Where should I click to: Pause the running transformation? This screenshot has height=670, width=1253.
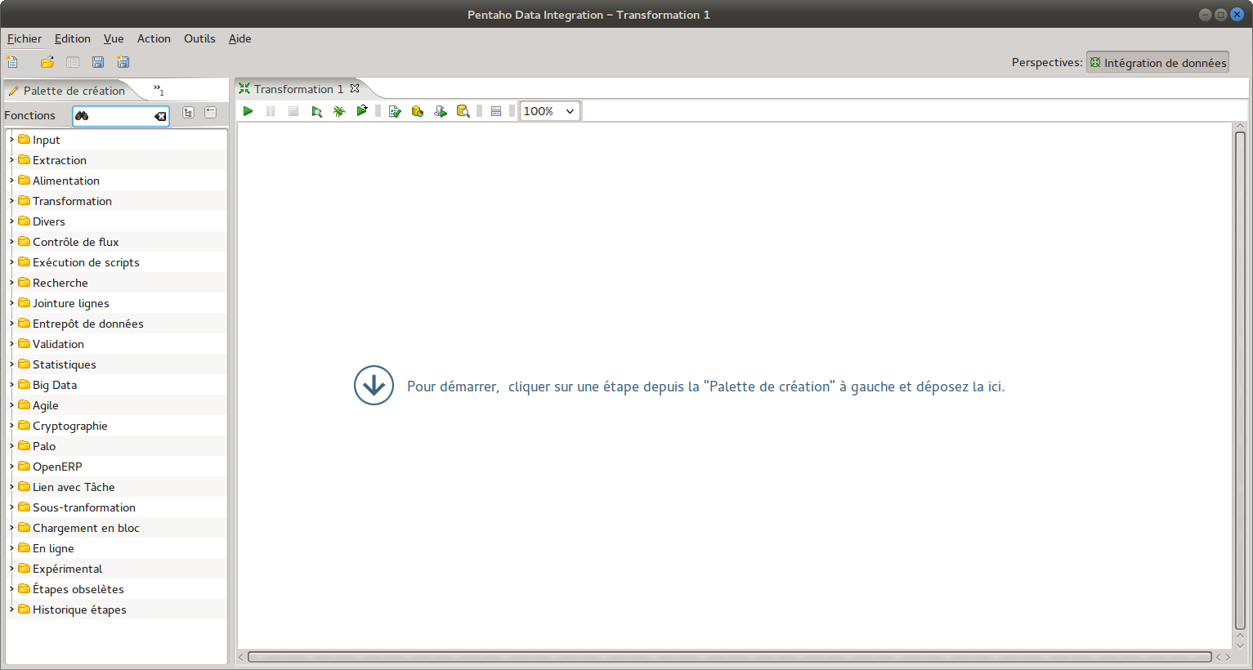coord(271,111)
